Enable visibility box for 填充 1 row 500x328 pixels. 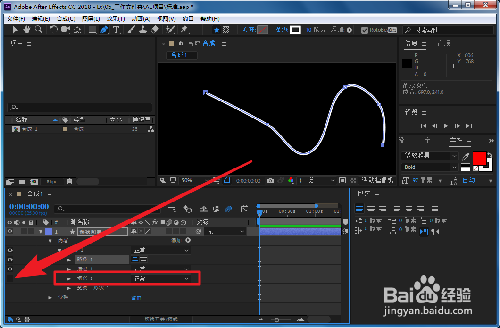pos(10,278)
